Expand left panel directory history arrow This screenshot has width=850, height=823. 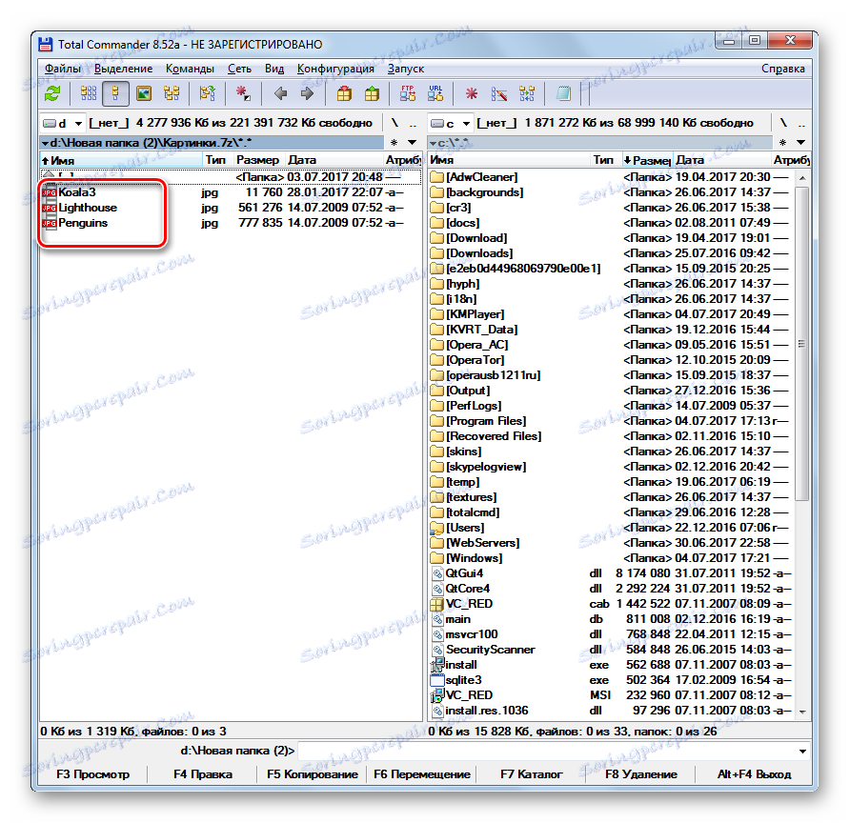point(412,143)
